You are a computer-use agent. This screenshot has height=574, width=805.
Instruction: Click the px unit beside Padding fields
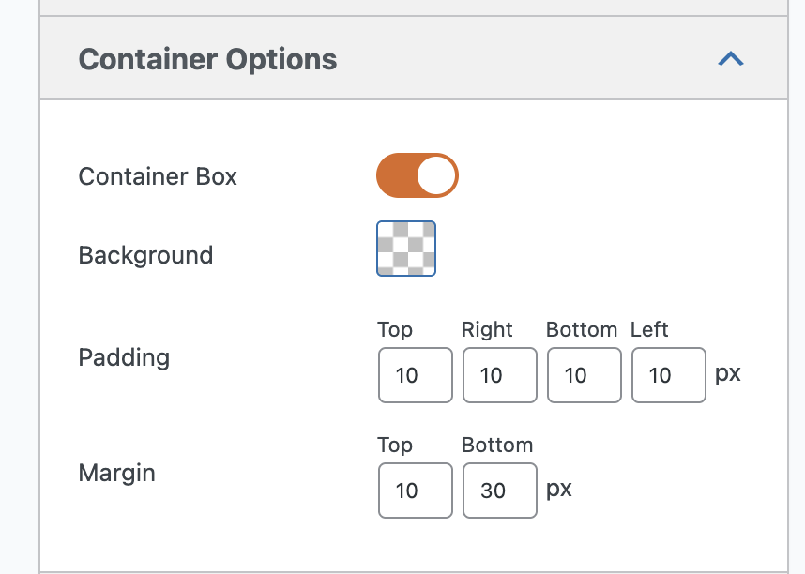728,373
